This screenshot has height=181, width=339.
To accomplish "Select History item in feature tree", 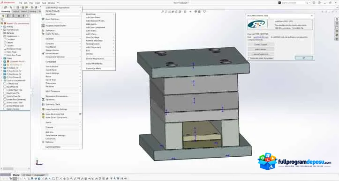I will pos(10,27).
